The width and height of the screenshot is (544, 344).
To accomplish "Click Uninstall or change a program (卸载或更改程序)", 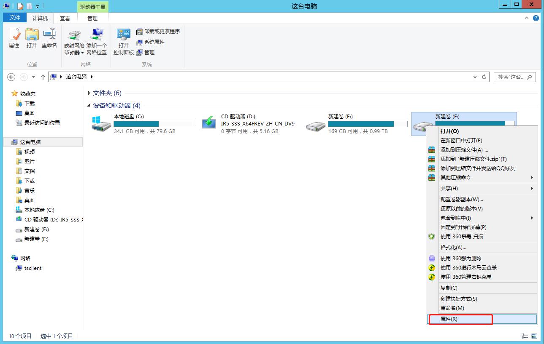I will 158,32.
